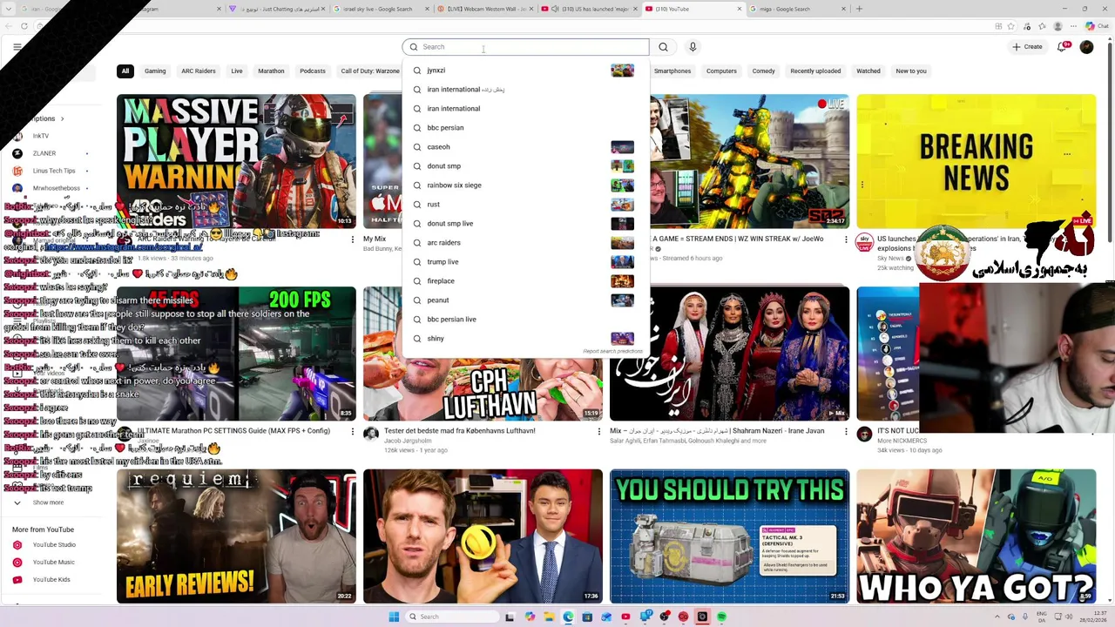
Task: Select the 'New to you' chip
Action: (x=911, y=71)
